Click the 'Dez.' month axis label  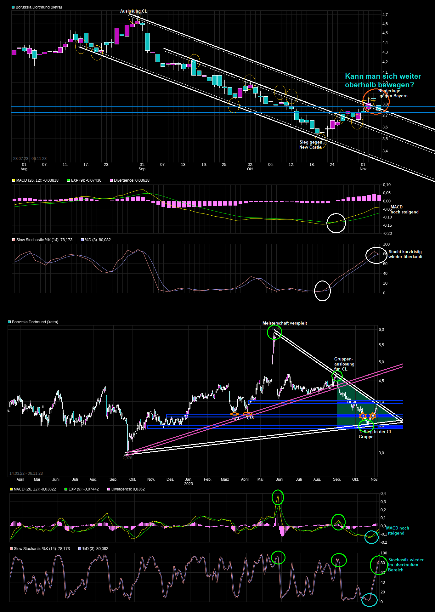170,479
